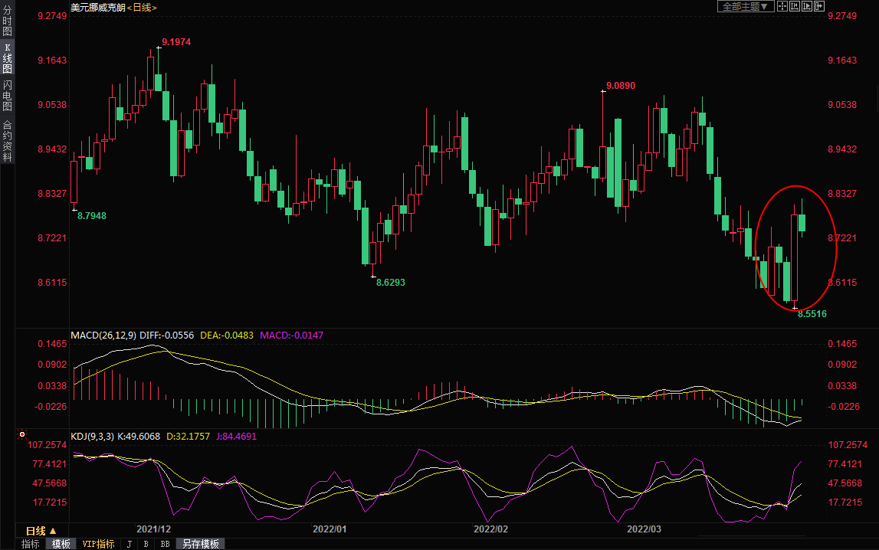Click the VIP指标 tab
Screen dimensions: 879x550
pos(98,544)
